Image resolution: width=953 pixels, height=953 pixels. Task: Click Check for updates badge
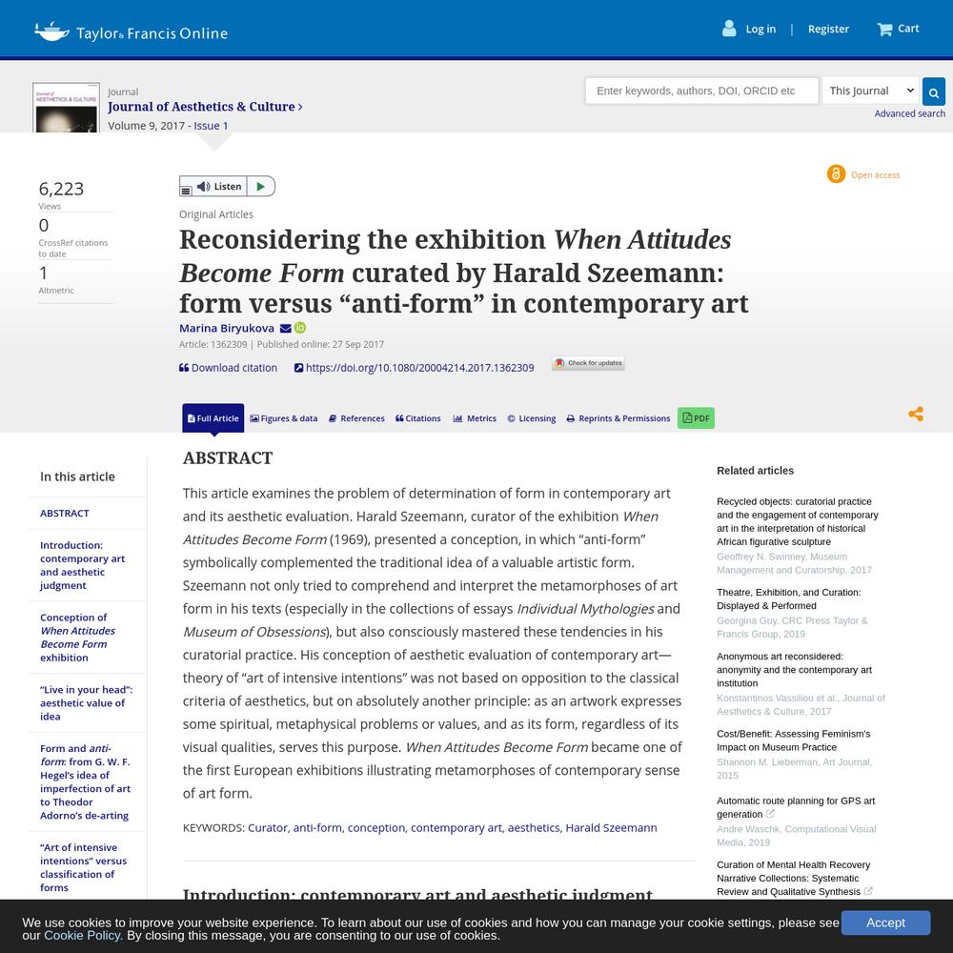point(588,363)
